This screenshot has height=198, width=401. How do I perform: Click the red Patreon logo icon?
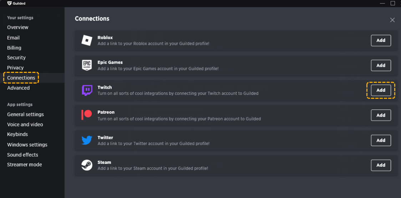pos(86,115)
